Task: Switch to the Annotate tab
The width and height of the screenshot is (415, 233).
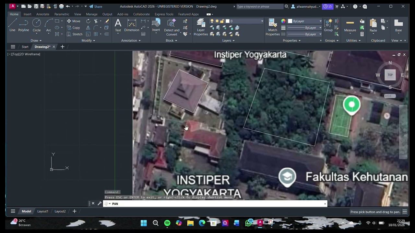Action: 43,14
